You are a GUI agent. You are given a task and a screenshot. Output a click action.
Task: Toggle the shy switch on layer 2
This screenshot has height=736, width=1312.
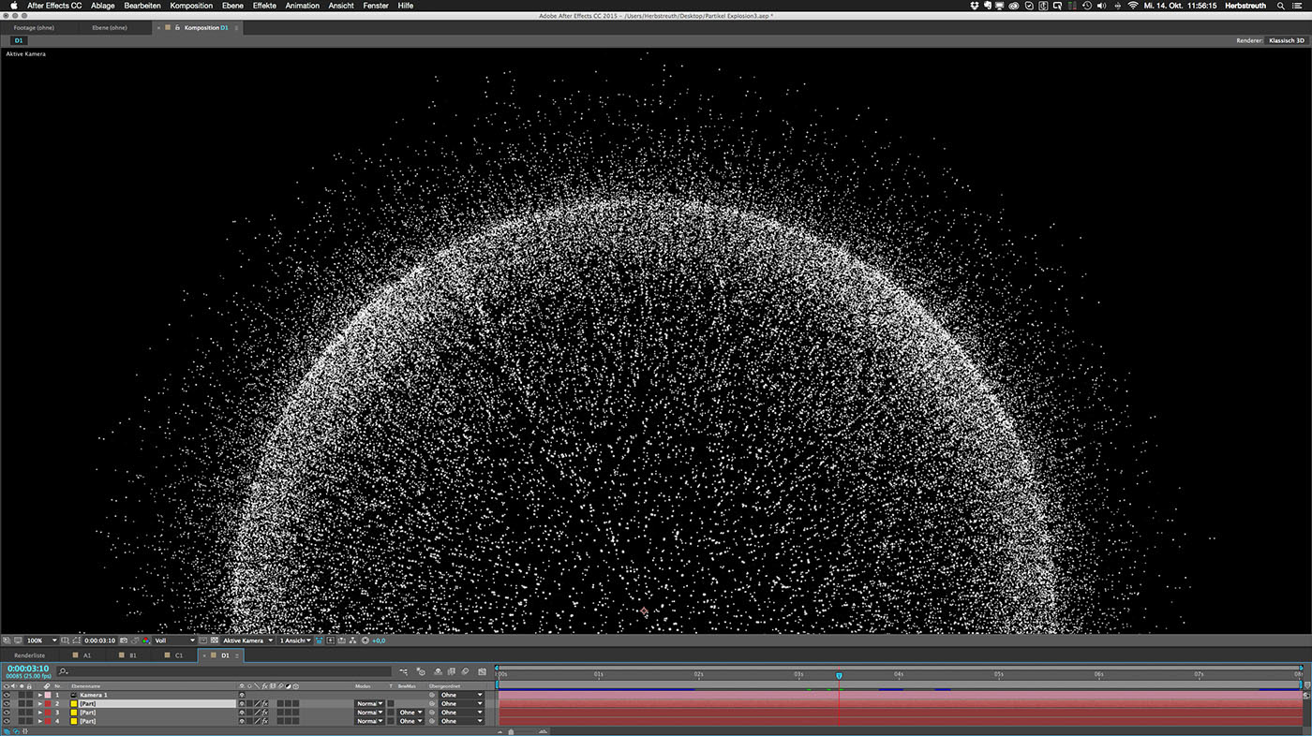click(x=242, y=703)
